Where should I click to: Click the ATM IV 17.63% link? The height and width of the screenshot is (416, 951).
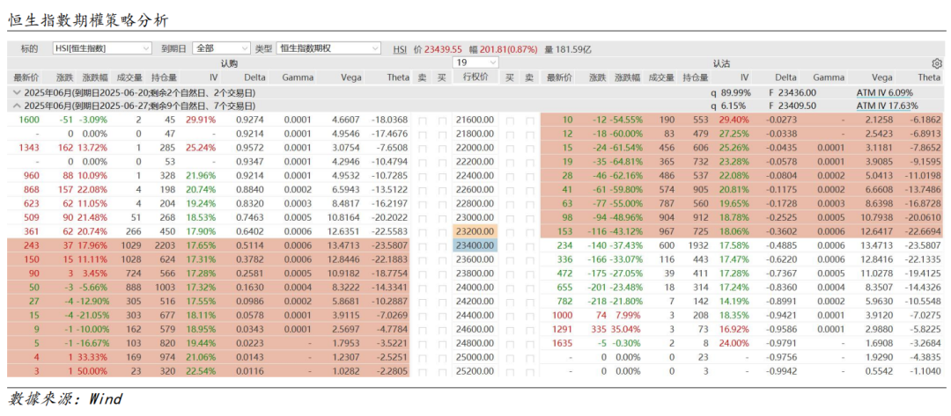887,106
